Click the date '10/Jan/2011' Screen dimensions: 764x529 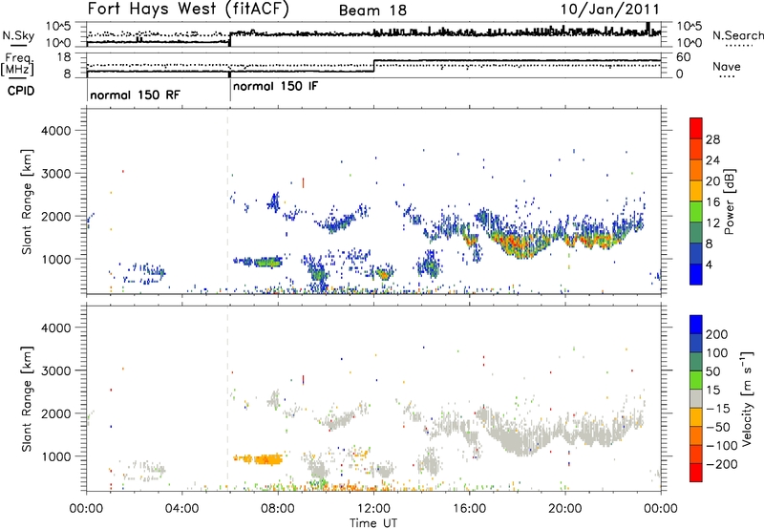[x=610, y=10]
